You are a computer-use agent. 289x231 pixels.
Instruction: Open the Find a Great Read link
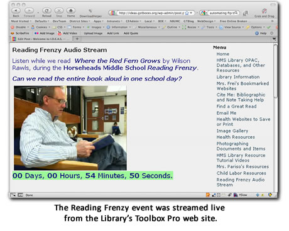click(236, 107)
